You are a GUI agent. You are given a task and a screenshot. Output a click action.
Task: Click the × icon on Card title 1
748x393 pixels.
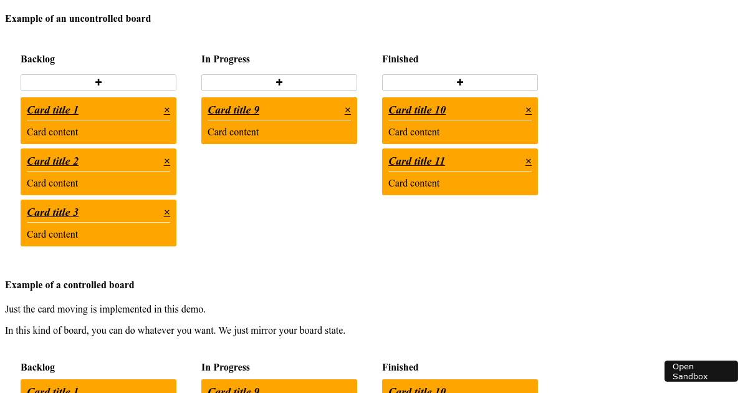(166, 110)
